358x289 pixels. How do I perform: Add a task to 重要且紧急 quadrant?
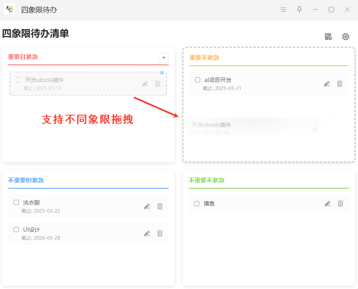pos(164,58)
